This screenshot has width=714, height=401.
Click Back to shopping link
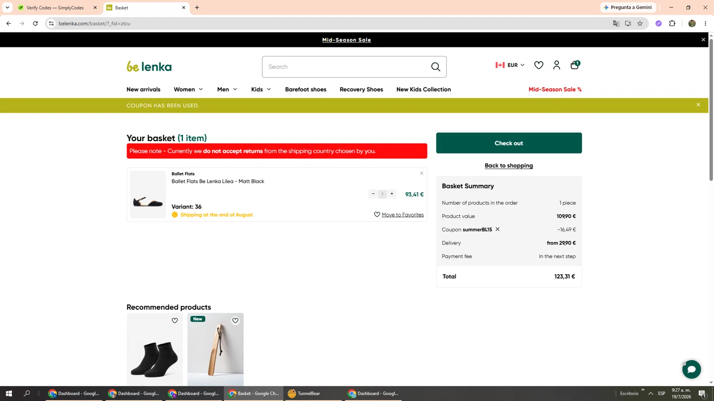coord(509,165)
